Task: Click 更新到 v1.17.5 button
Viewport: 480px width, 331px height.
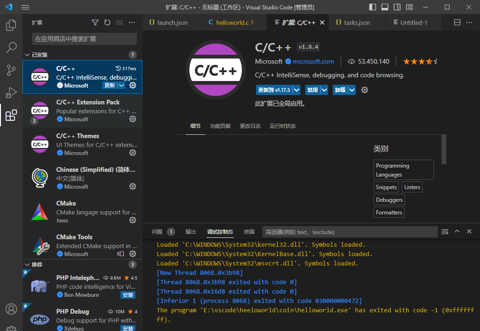Action: (x=274, y=90)
